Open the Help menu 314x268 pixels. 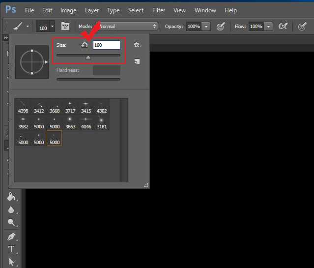click(230, 10)
